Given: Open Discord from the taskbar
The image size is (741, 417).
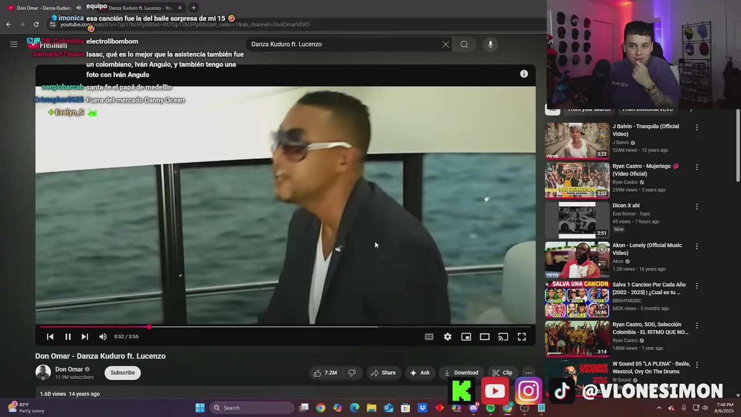Looking at the screenshot, I should click(474, 408).
